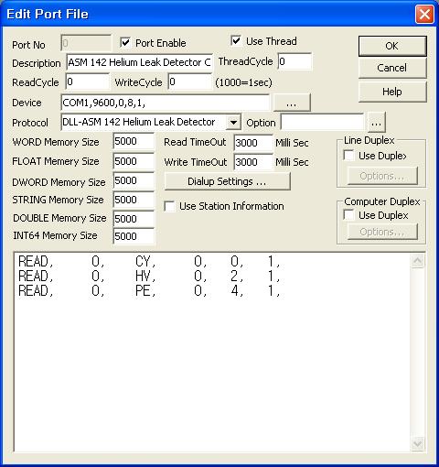Image resolution: width=439 pixels, height=467 pixels.
Task: Confirm with the OK button
Action: click(x=392, y=46)
